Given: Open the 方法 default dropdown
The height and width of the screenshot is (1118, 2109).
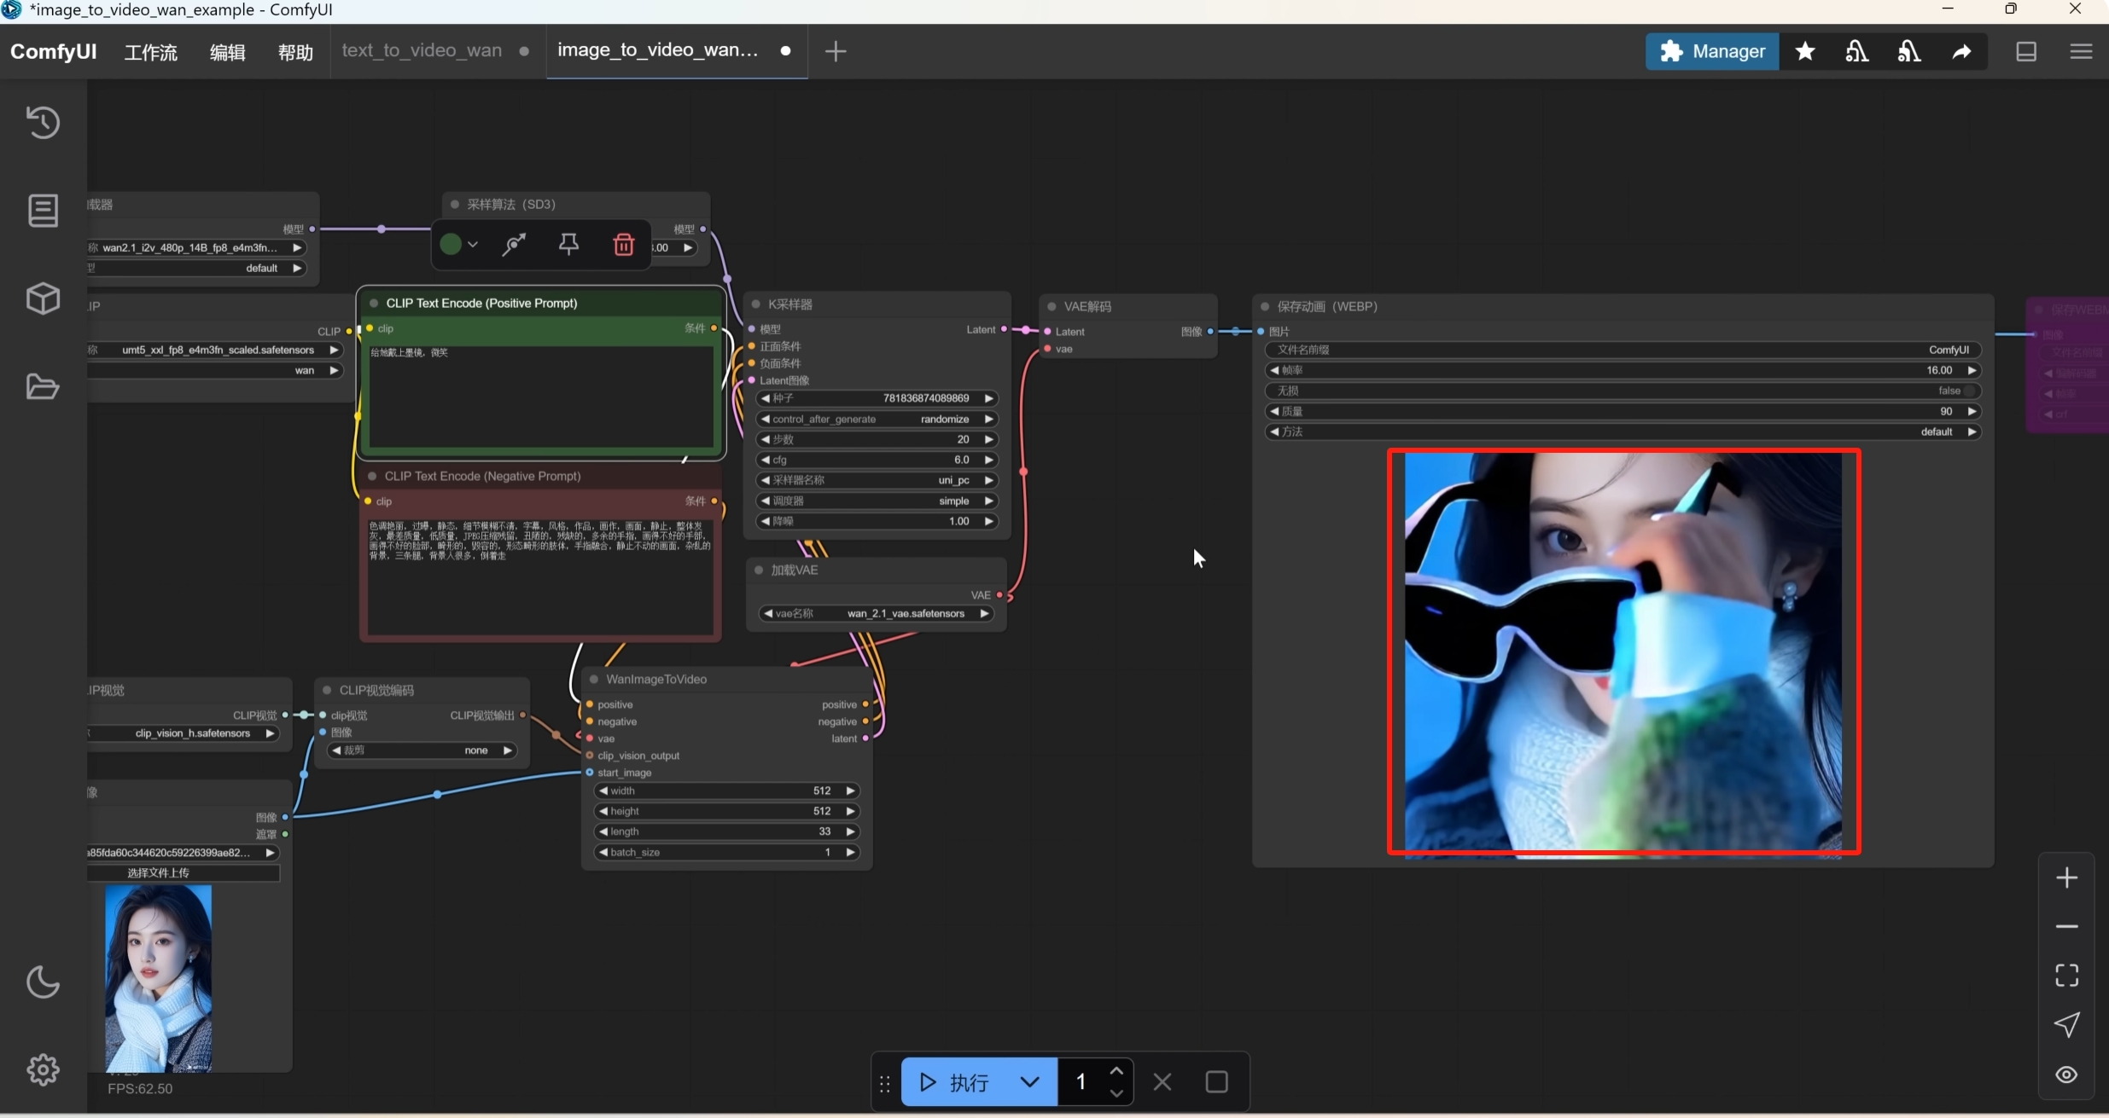Looking at the screenshot, I should point(1623,432).
